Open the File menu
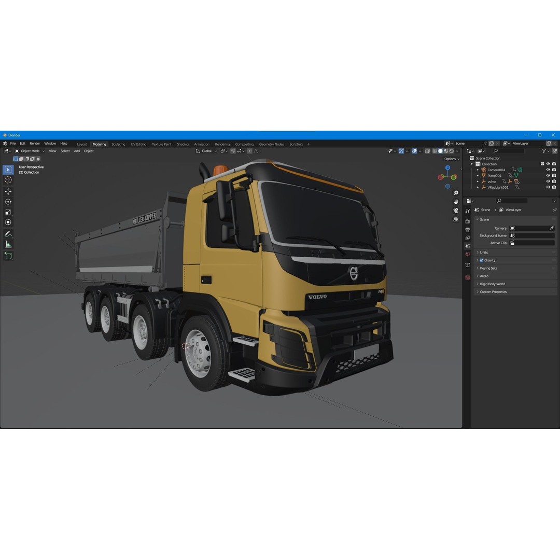This screenshot has width=560, height=560. 13,144
